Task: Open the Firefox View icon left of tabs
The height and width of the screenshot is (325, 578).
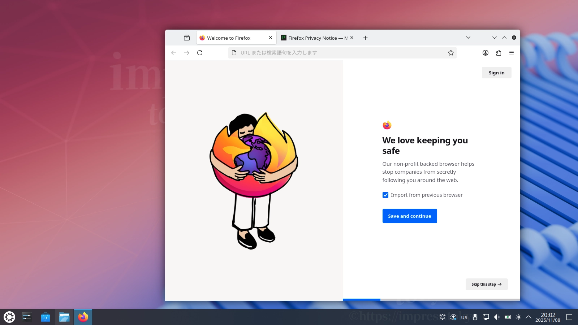Action: pyautogui.click(x=187, y=38)
